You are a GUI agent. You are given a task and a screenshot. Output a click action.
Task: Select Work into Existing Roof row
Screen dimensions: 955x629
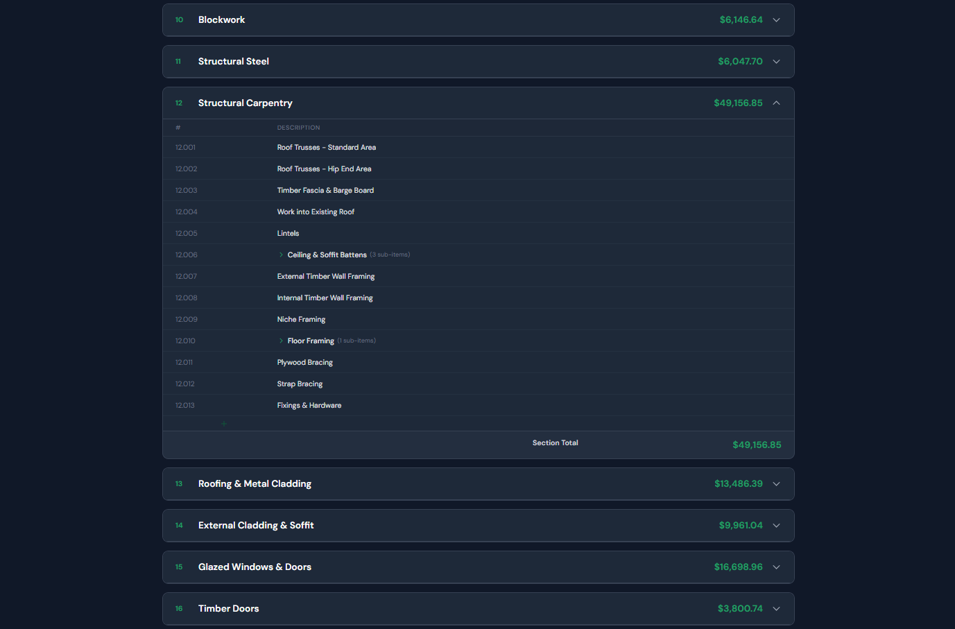click(x=479, y=212)
